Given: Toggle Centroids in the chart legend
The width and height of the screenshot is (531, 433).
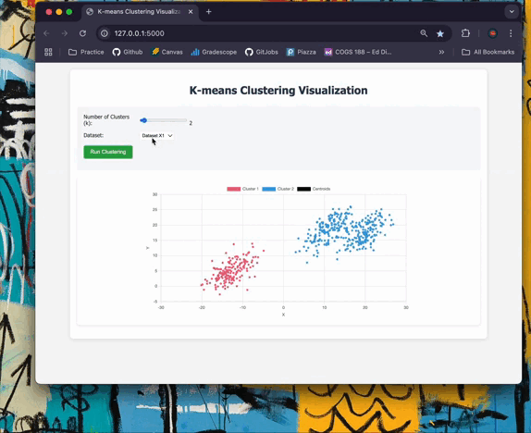Looking at the screenshot, I should pyautogui.click(x=314, y=189).
